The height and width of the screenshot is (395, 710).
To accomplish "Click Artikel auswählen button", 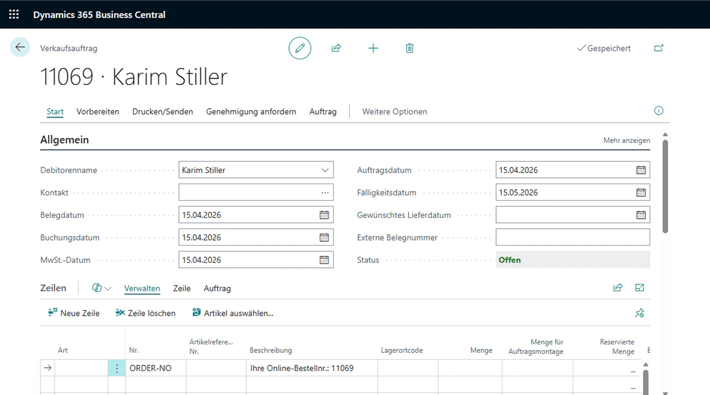I will coord(233,313).
